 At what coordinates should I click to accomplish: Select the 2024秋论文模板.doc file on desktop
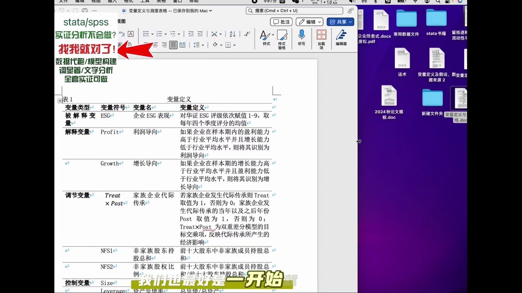pyautogui.click(x=389, y=103)
